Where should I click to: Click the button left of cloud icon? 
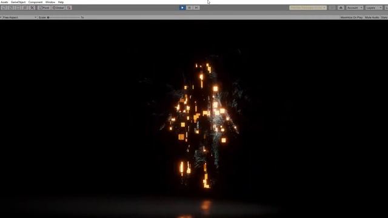tap(332, 8)
